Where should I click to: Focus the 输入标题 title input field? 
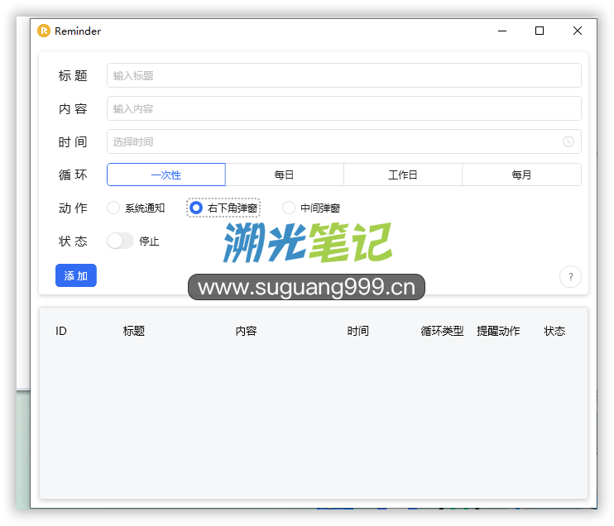pos(343,75)
